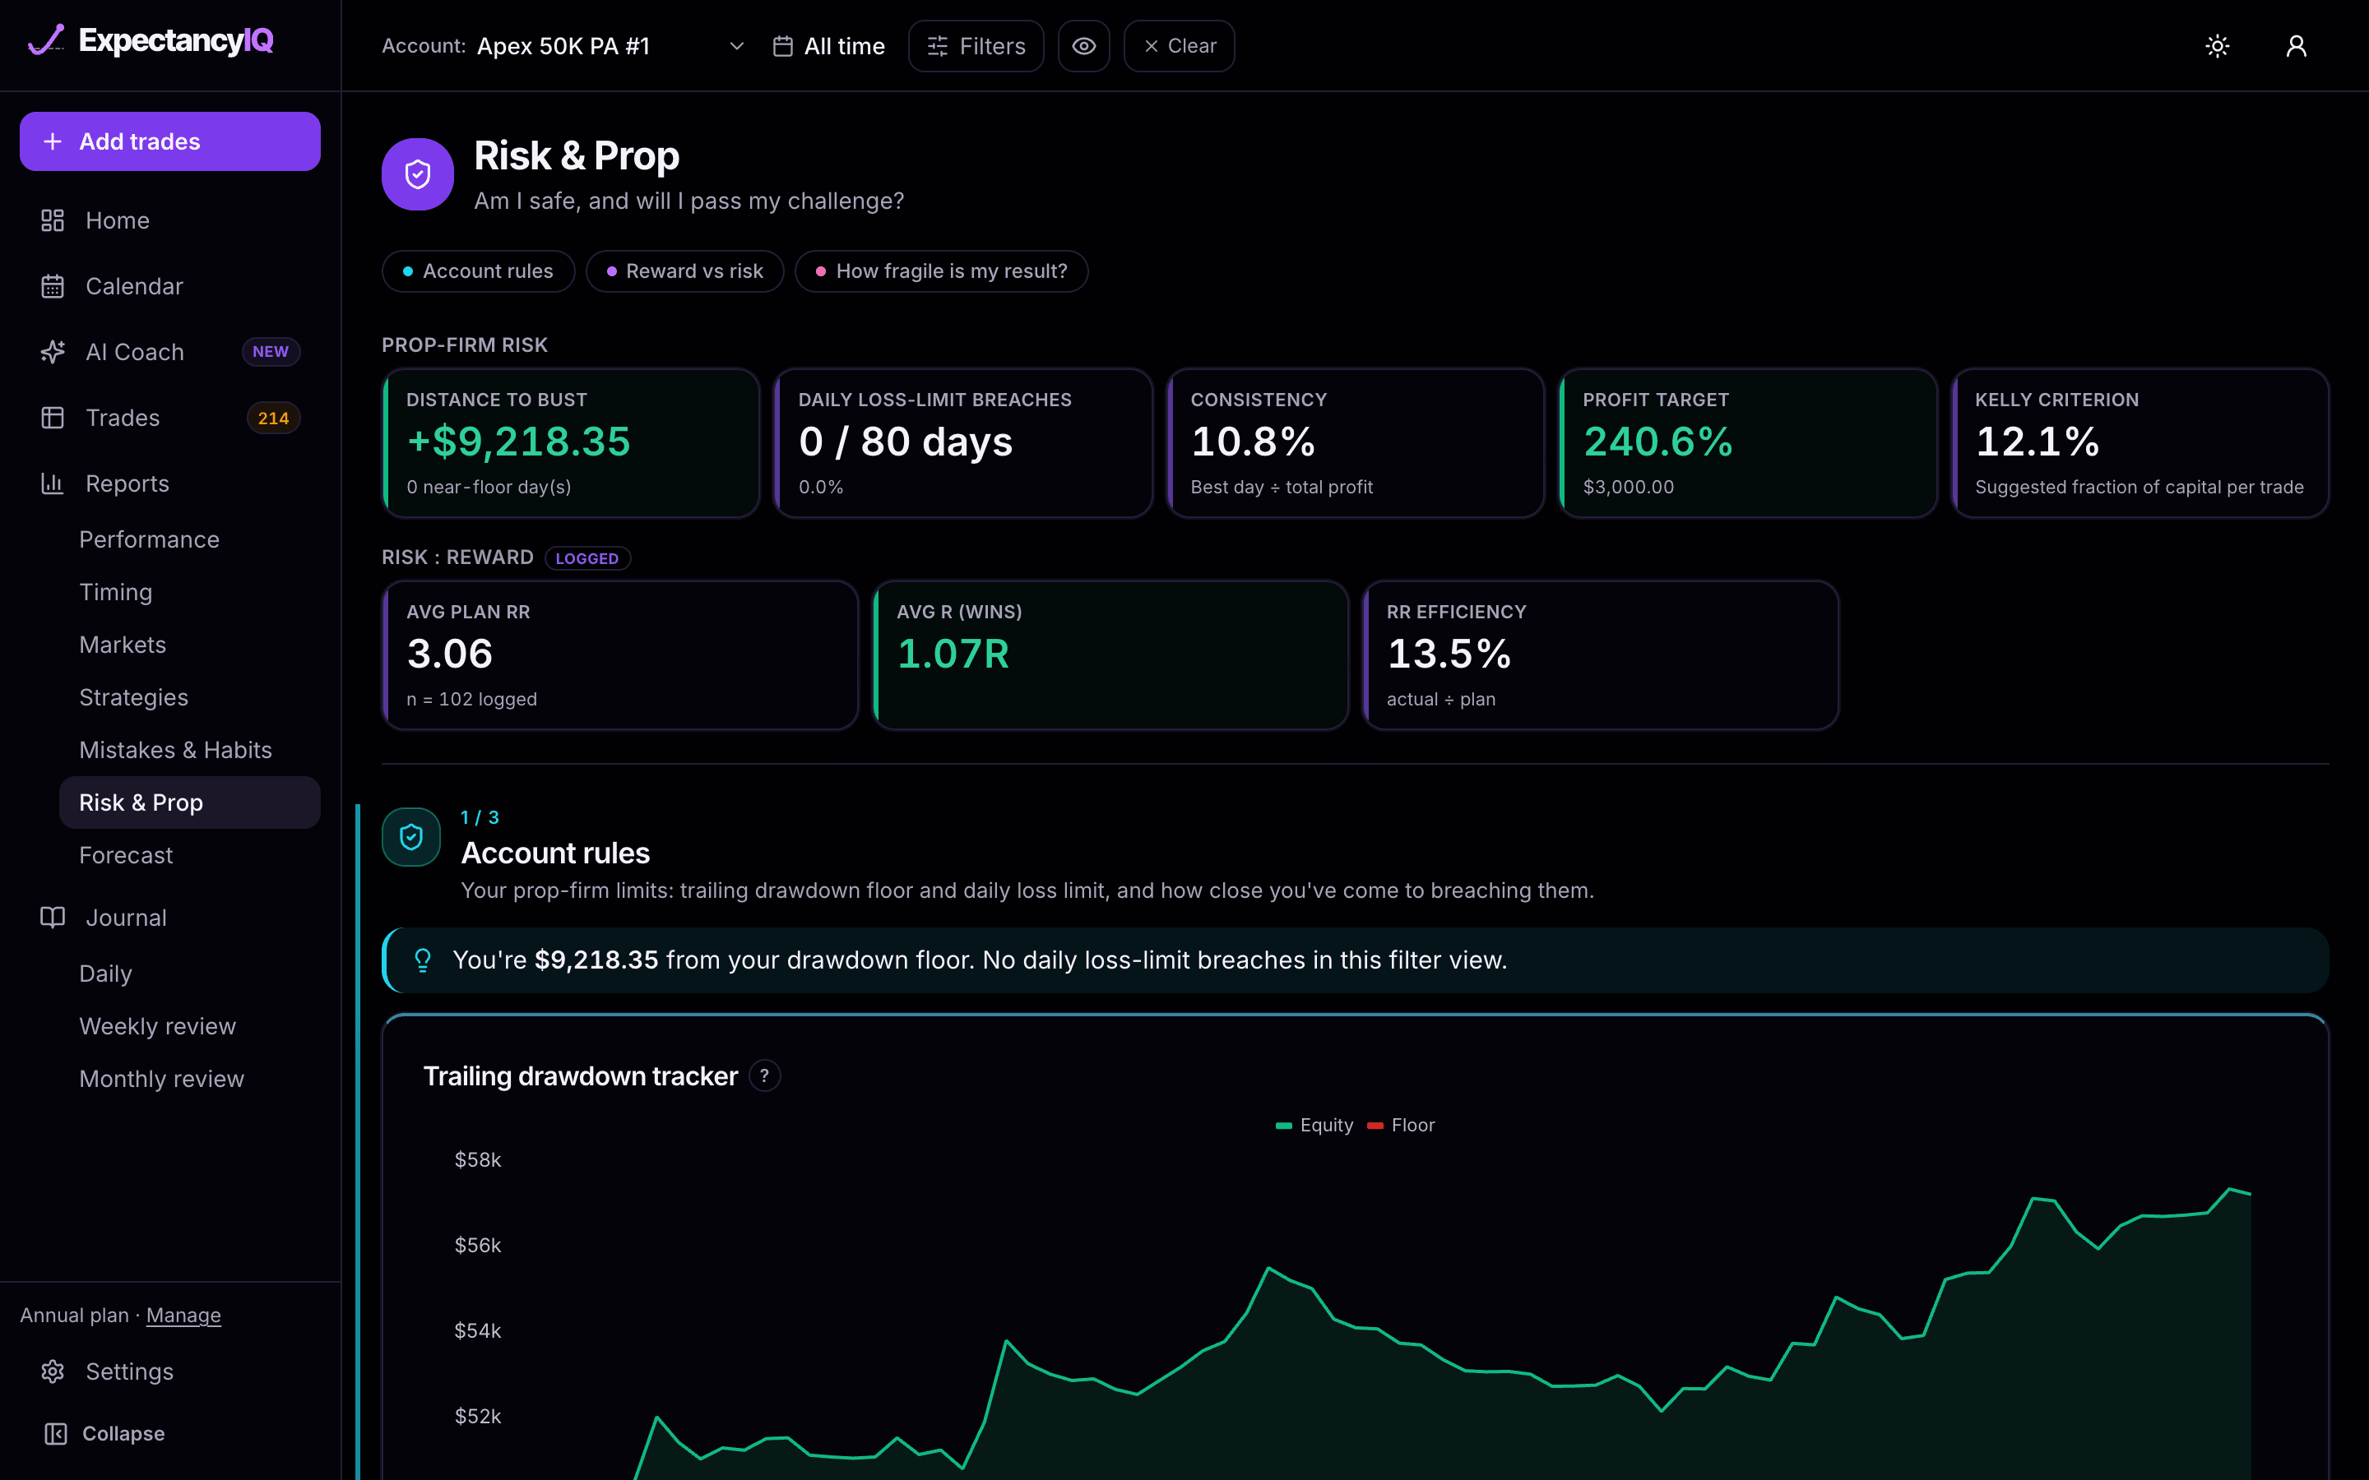2369x1480 pixels.
Task: Open the Daily journal
Action: tap(104, 974)
